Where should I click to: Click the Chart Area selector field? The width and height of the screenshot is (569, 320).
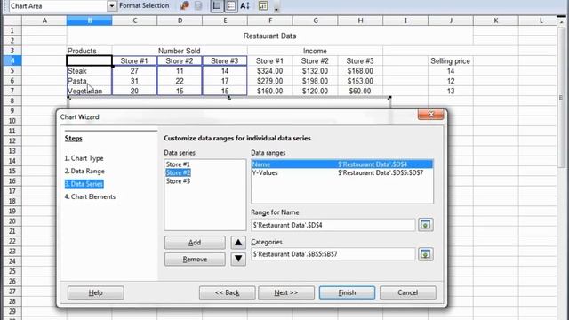tap(58, 6)
